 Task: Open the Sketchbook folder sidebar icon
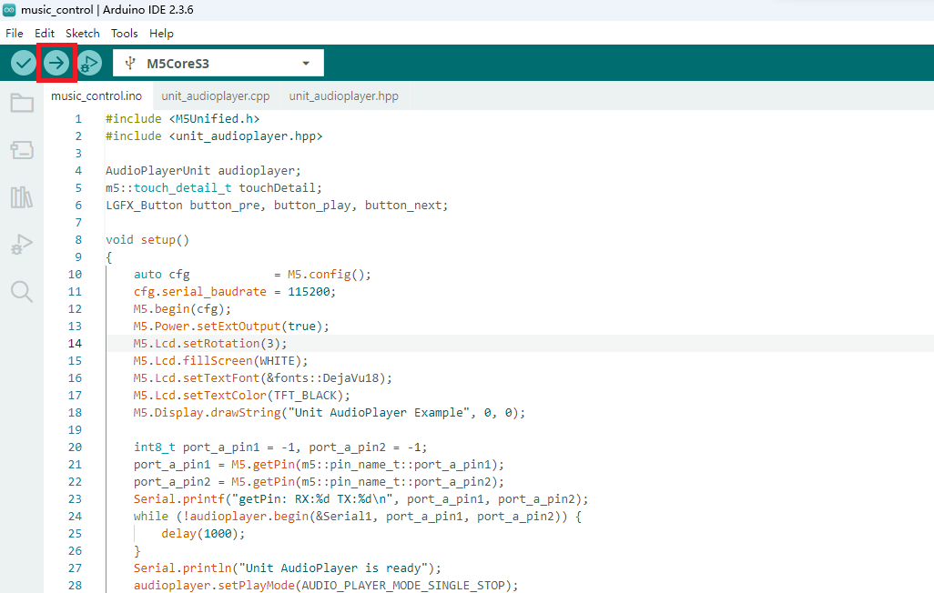click(x=22, y=103)
